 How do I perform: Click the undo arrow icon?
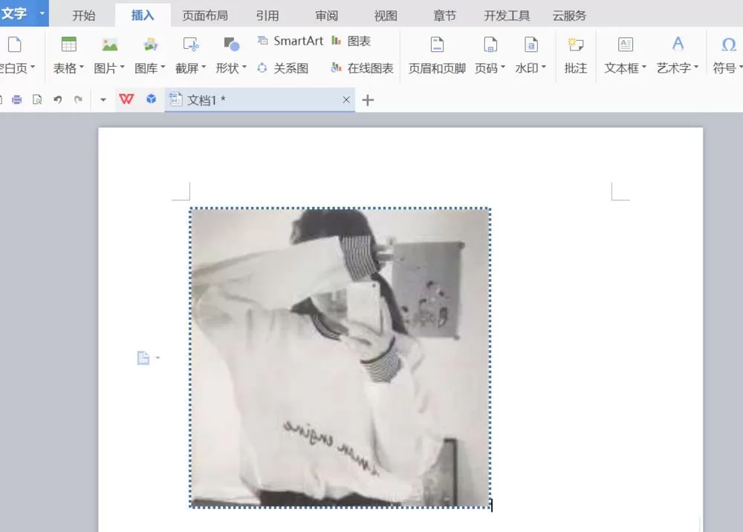coord(58,99)
